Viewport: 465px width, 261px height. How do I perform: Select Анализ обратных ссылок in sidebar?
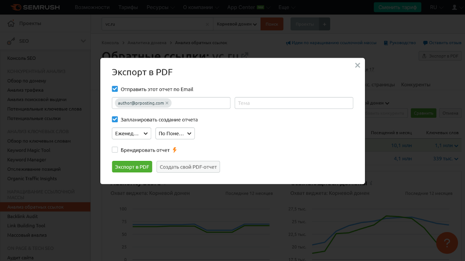click(45, 207)
